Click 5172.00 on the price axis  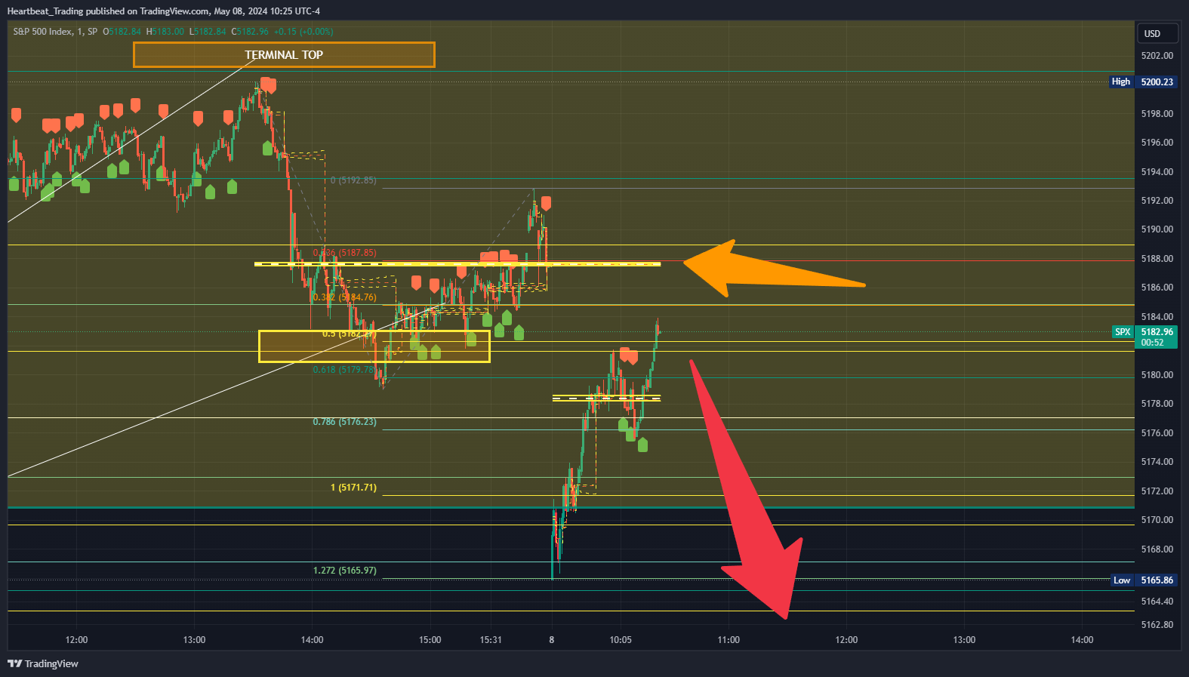coord(1157,491)
